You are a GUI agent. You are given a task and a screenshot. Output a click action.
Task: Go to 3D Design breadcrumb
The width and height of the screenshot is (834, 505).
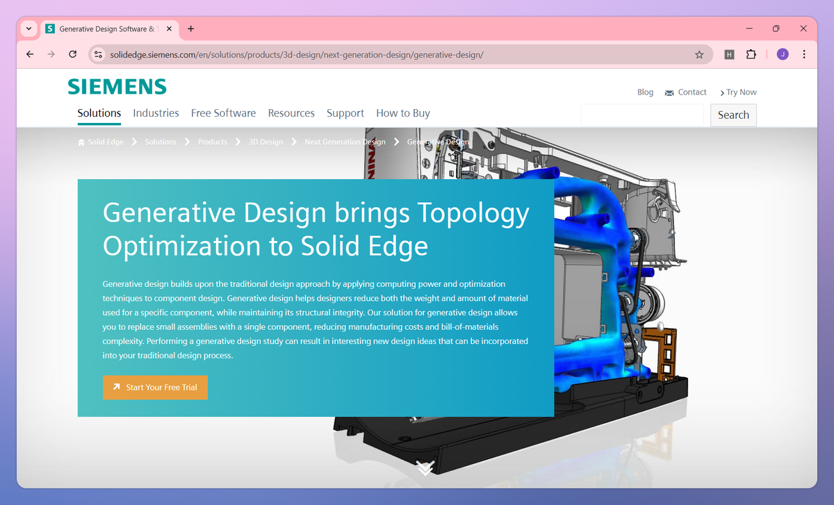coord(266,142)
